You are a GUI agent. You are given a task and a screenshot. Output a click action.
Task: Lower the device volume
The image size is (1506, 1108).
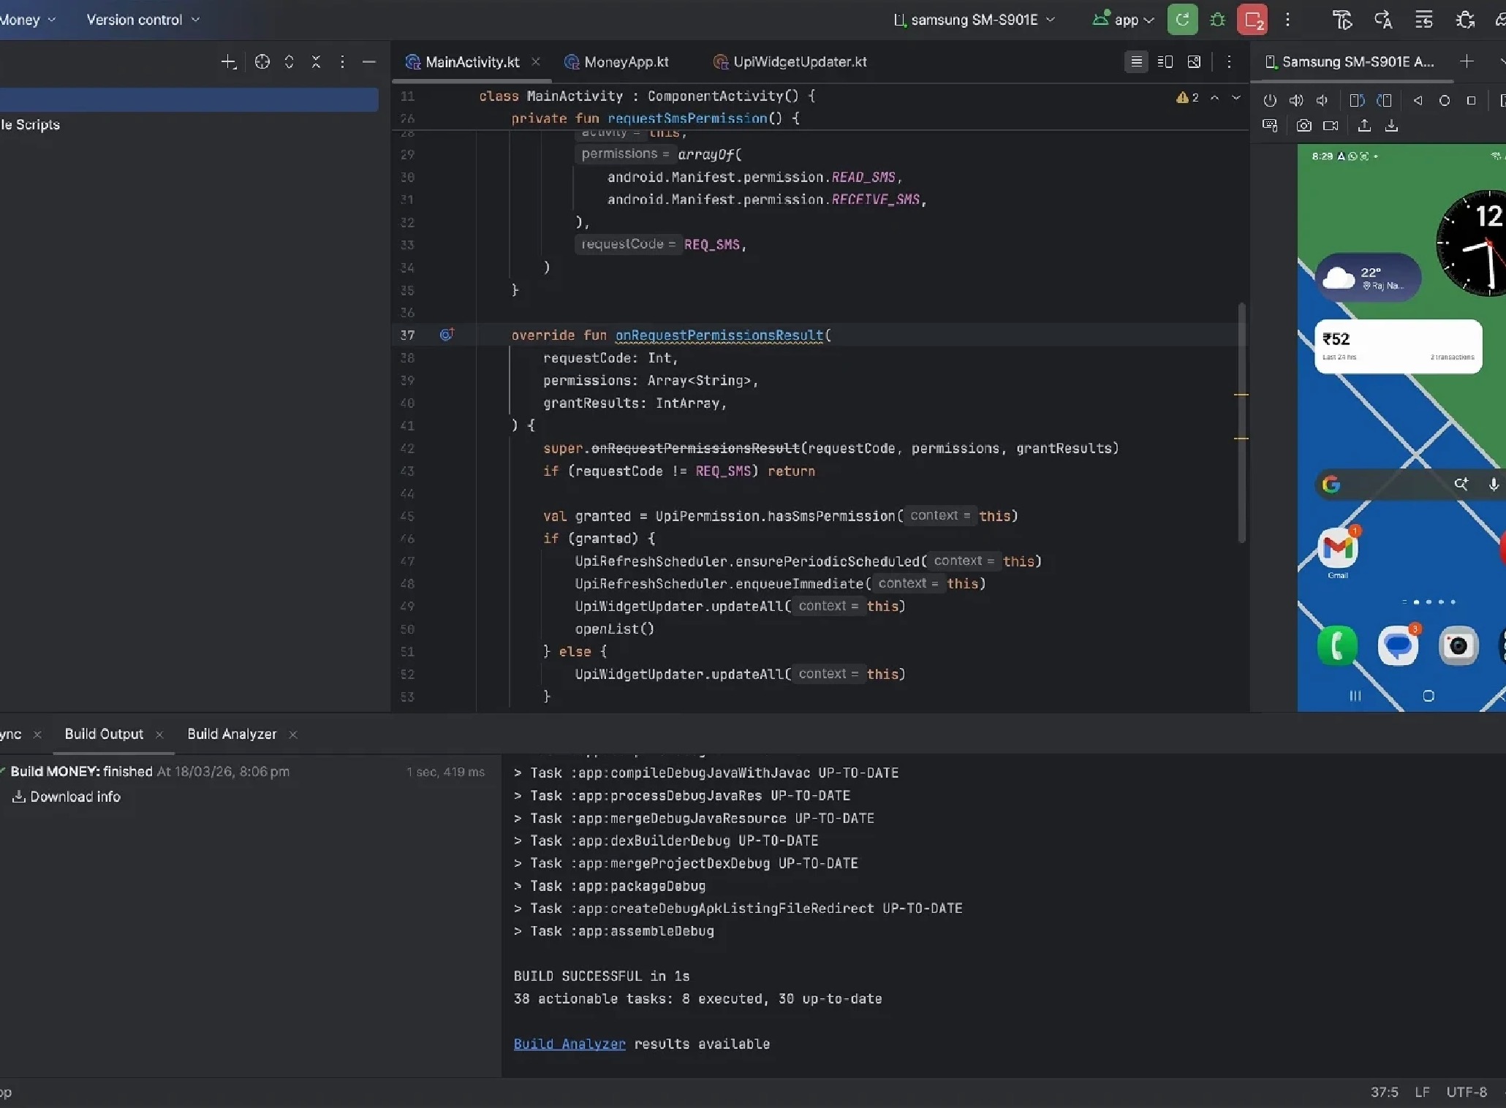pos(1322,101)
